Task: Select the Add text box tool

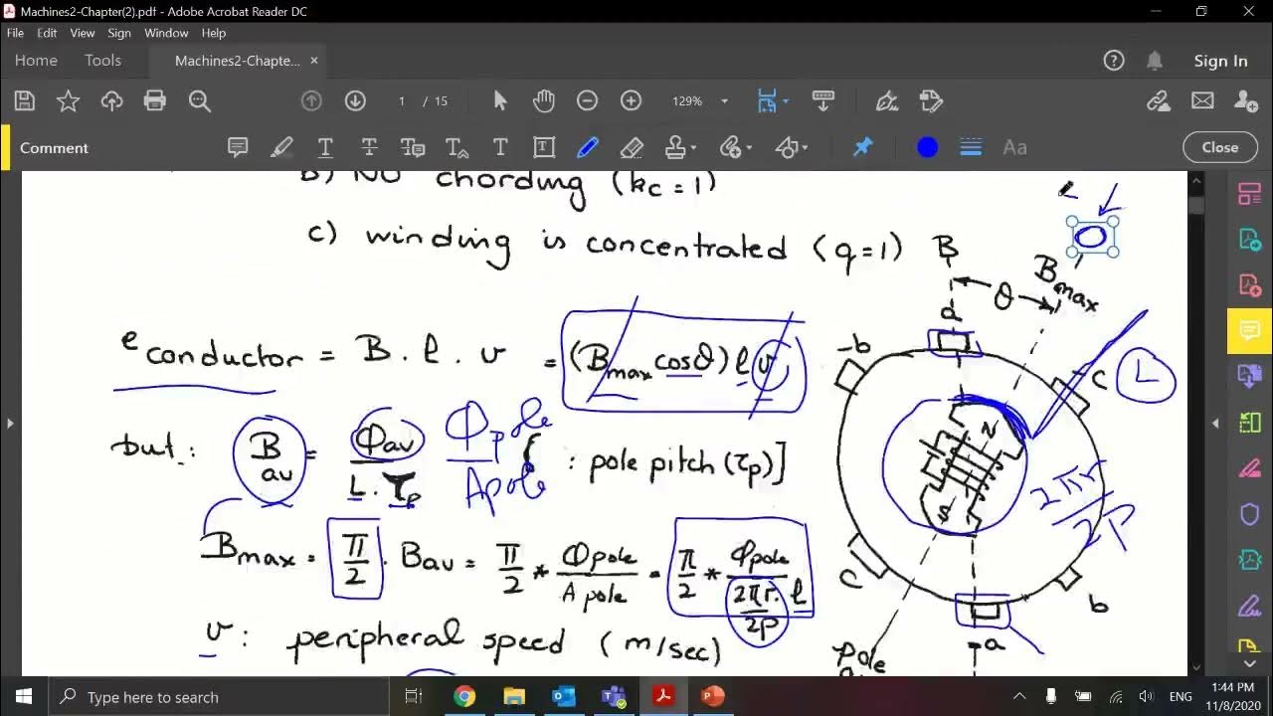Action: [544, 147]
